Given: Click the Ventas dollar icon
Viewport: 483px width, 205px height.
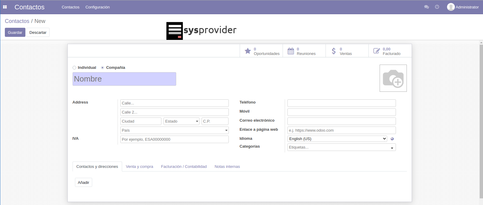Looking at the screenshot, I should point(334,51).
